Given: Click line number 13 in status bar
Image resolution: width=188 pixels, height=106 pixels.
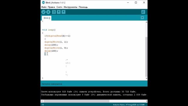Looking at the screenshot, I should (x=43, y=105).
